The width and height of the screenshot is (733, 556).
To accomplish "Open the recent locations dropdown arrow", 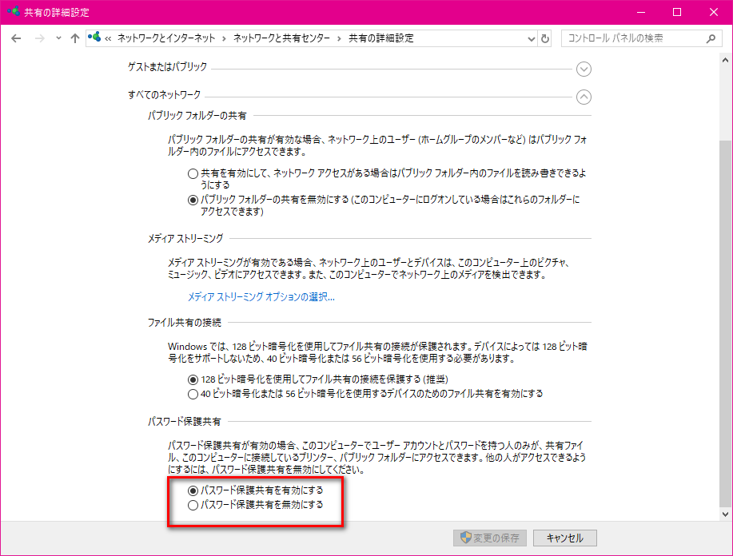I will (58, 38).
